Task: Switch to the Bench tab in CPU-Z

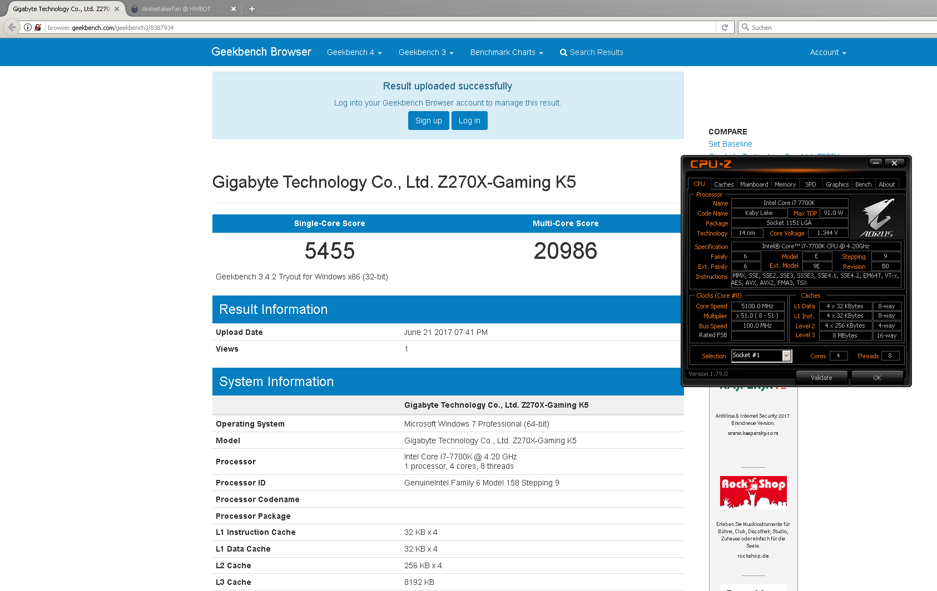Action: (863, 184)
